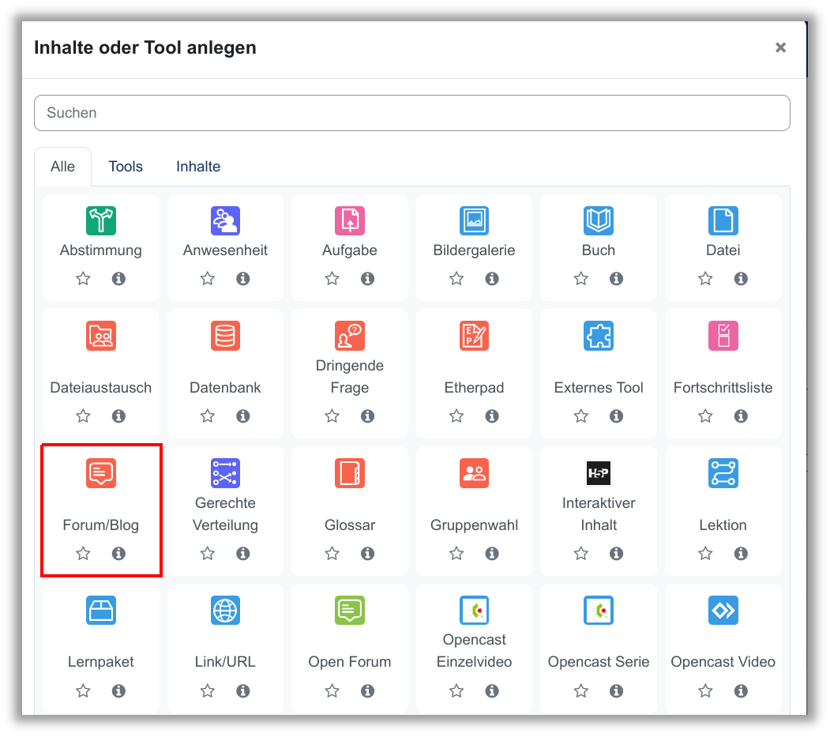The image size is (830, 737).
Task: Mark Aufgabe as a favorite with star
Action: point(332,279)
